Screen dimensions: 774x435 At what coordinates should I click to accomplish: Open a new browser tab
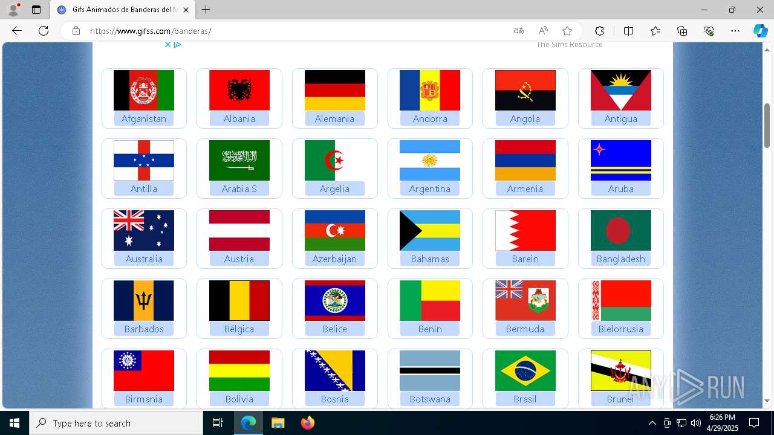tap(206, 10)
